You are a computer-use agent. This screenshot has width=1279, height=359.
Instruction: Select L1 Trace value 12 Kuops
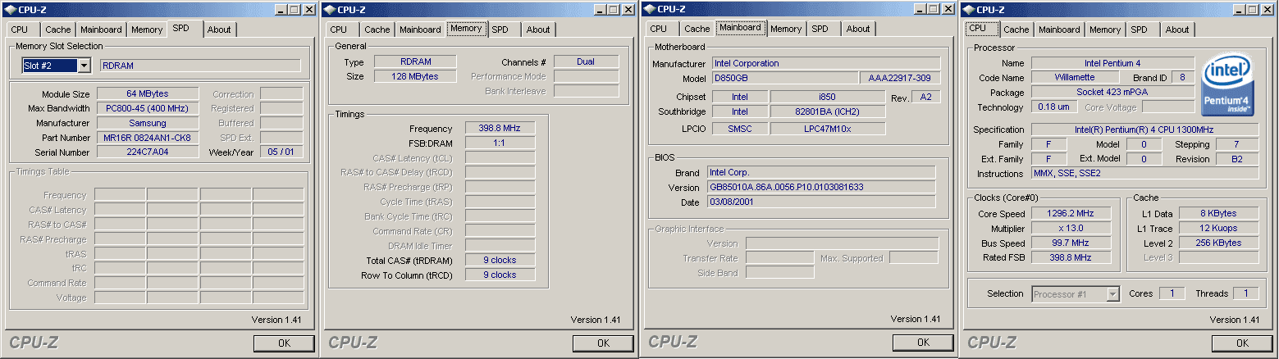1219,229
